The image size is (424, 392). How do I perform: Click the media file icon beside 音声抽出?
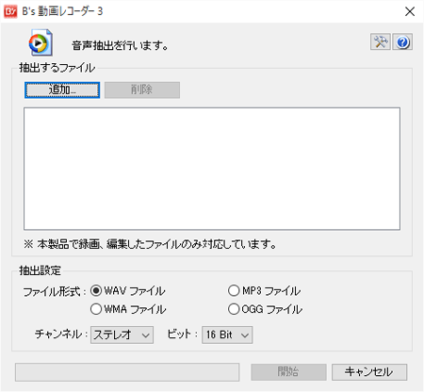(x=41, y=42)
